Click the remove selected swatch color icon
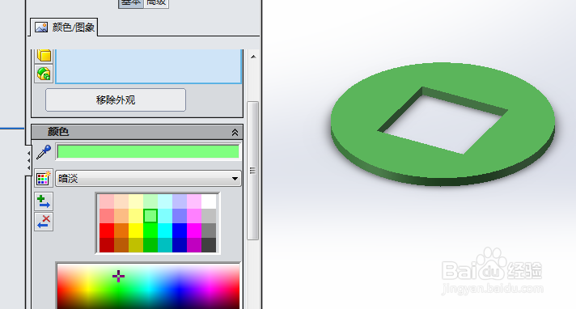 click(x=44, y=222)
